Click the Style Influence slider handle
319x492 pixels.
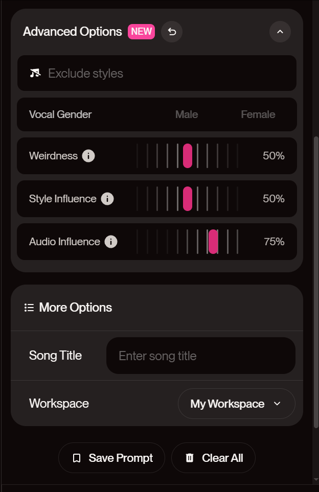coord(188,199)
